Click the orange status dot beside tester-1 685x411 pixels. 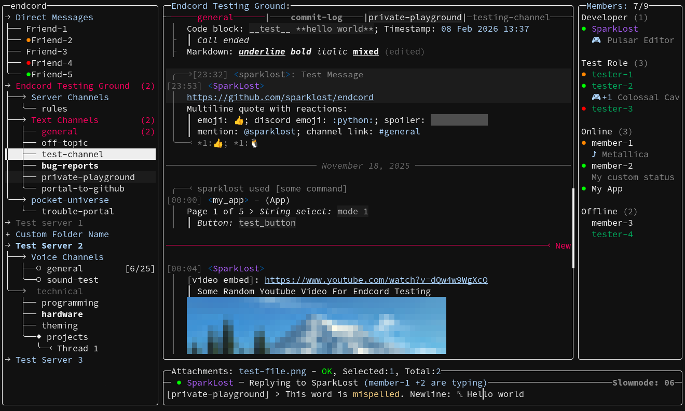584,74
